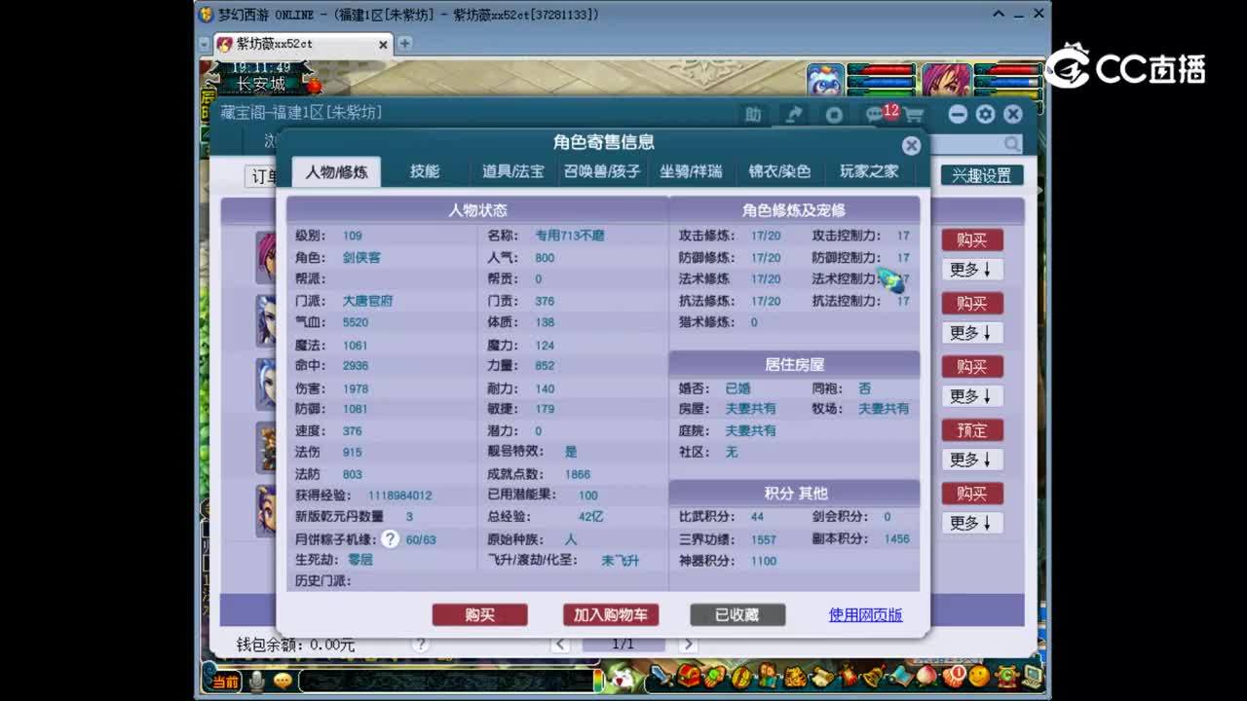The image size is (1247, 701).
Task: Click 购买 at the dialog bottom
Action: point(479,615)
